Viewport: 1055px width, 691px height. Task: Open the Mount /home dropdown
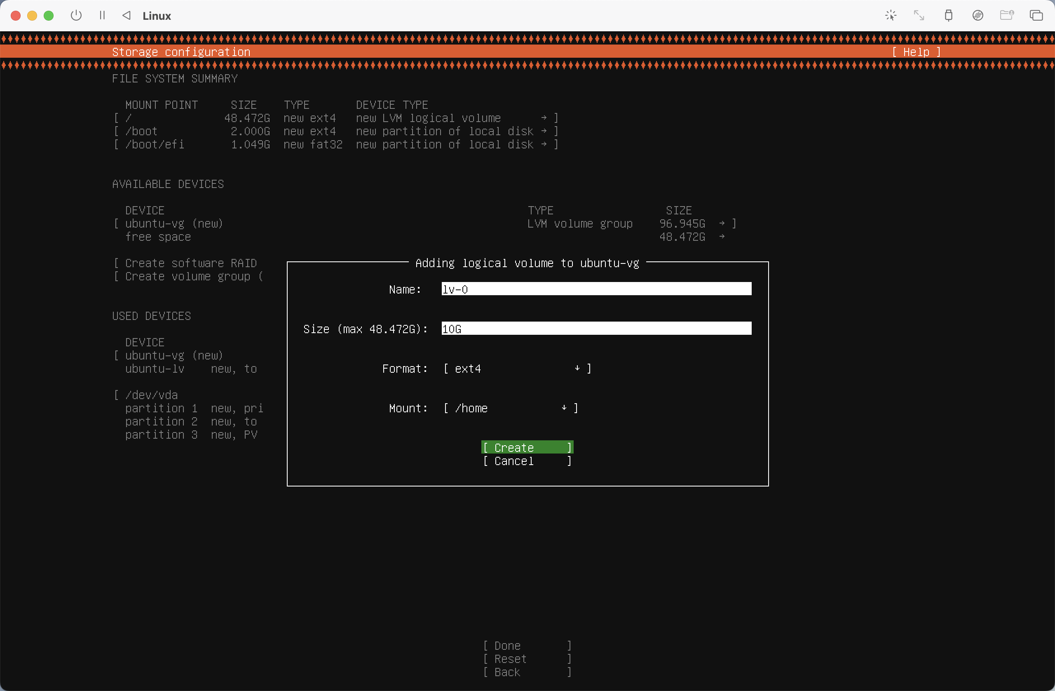(510, 408)
